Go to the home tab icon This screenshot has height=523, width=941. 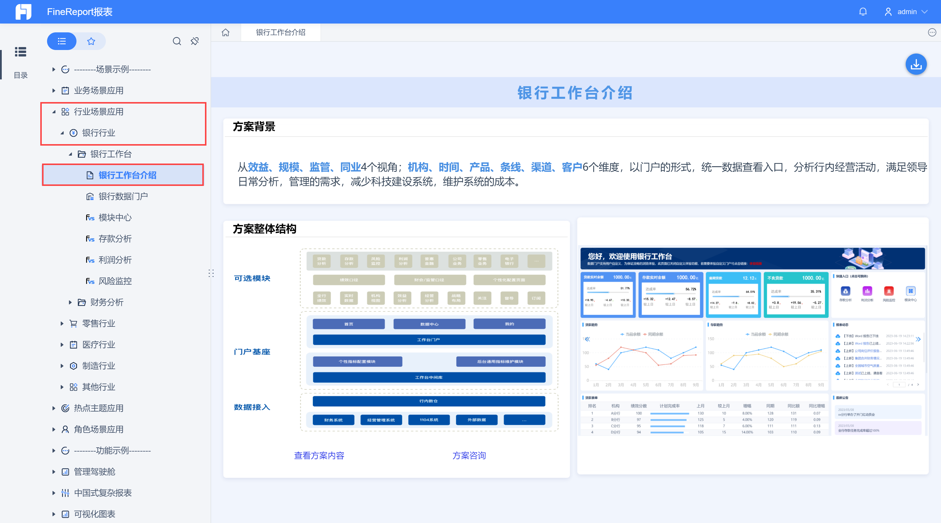tap(226, 33)
